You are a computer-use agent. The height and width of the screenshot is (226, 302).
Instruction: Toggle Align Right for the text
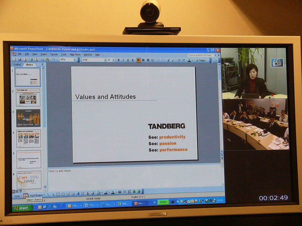click(148, 60)
